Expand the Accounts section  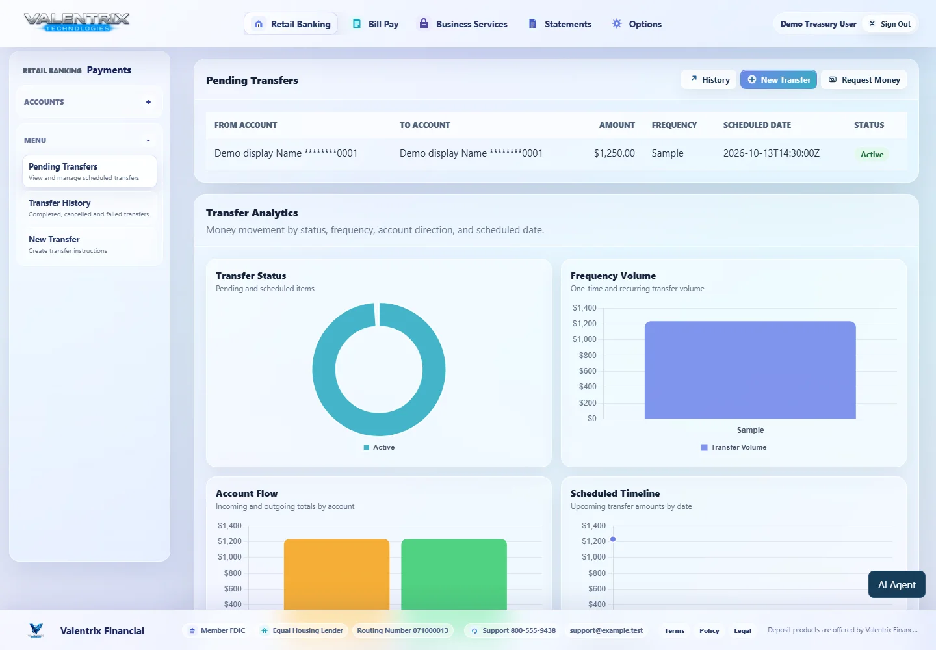pyautogui.click(x=148, y=102)
